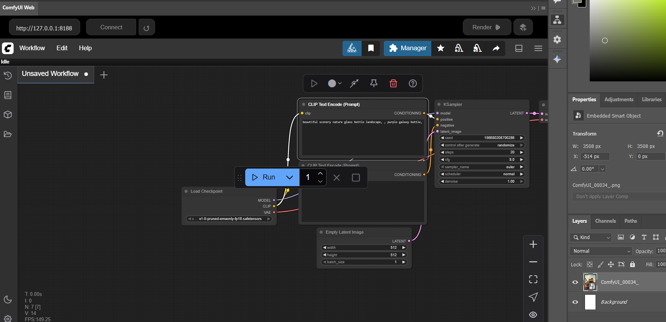Open the node library cube icon

coord(8,115)
